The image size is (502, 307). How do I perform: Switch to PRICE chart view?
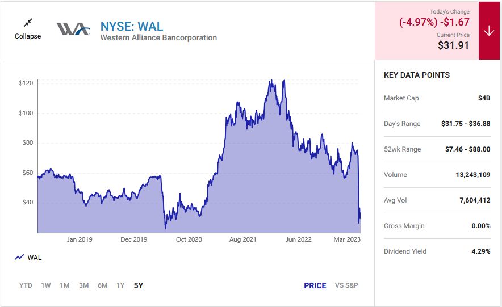click(x=315, y=285)
